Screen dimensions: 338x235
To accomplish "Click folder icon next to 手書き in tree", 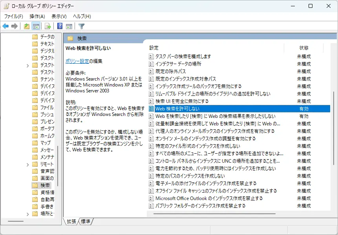I will coord(35,207).
